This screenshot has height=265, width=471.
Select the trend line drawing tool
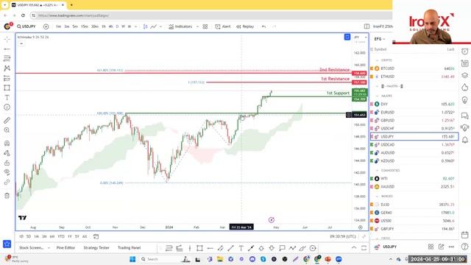tap(7, 49)
